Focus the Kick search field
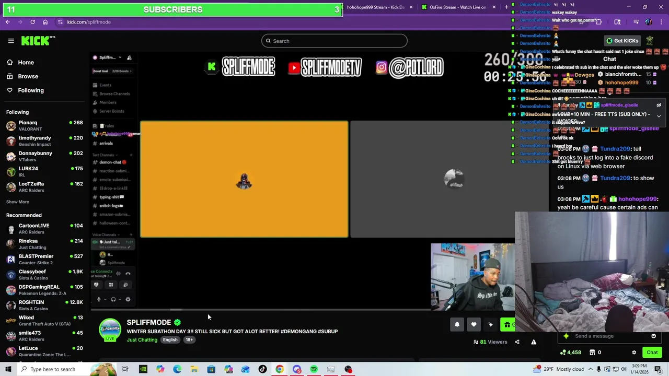 point(334,41)
